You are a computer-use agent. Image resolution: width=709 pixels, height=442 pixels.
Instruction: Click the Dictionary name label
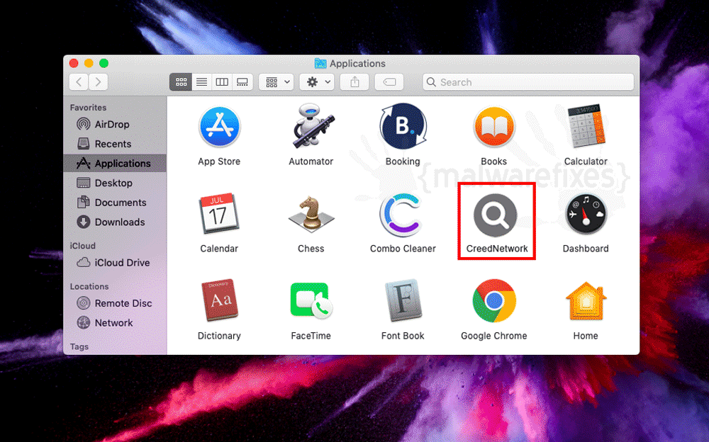click(x=219, y=336)
